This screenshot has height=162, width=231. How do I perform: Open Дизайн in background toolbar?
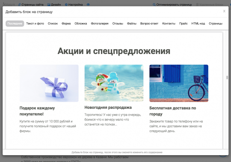click(x=56, y=5)
